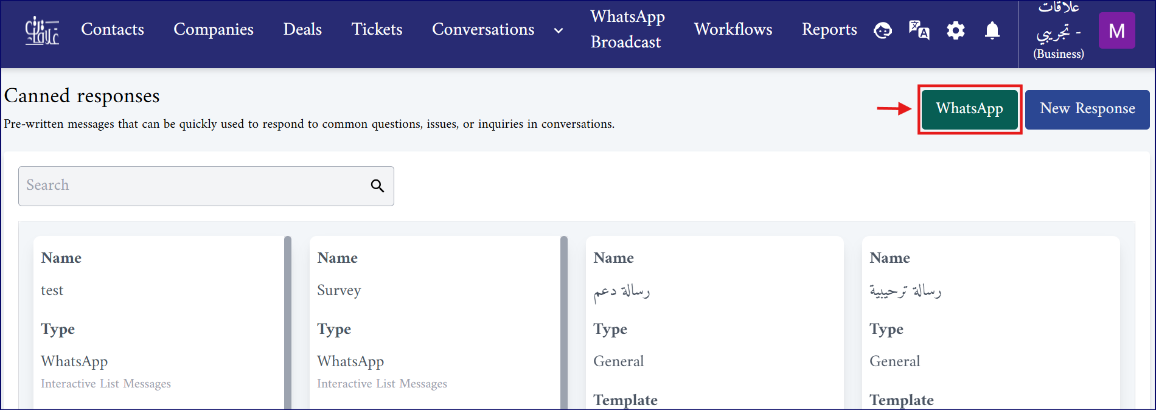Click 'Interactive List Messages' under test card

(x=106, y=384)
